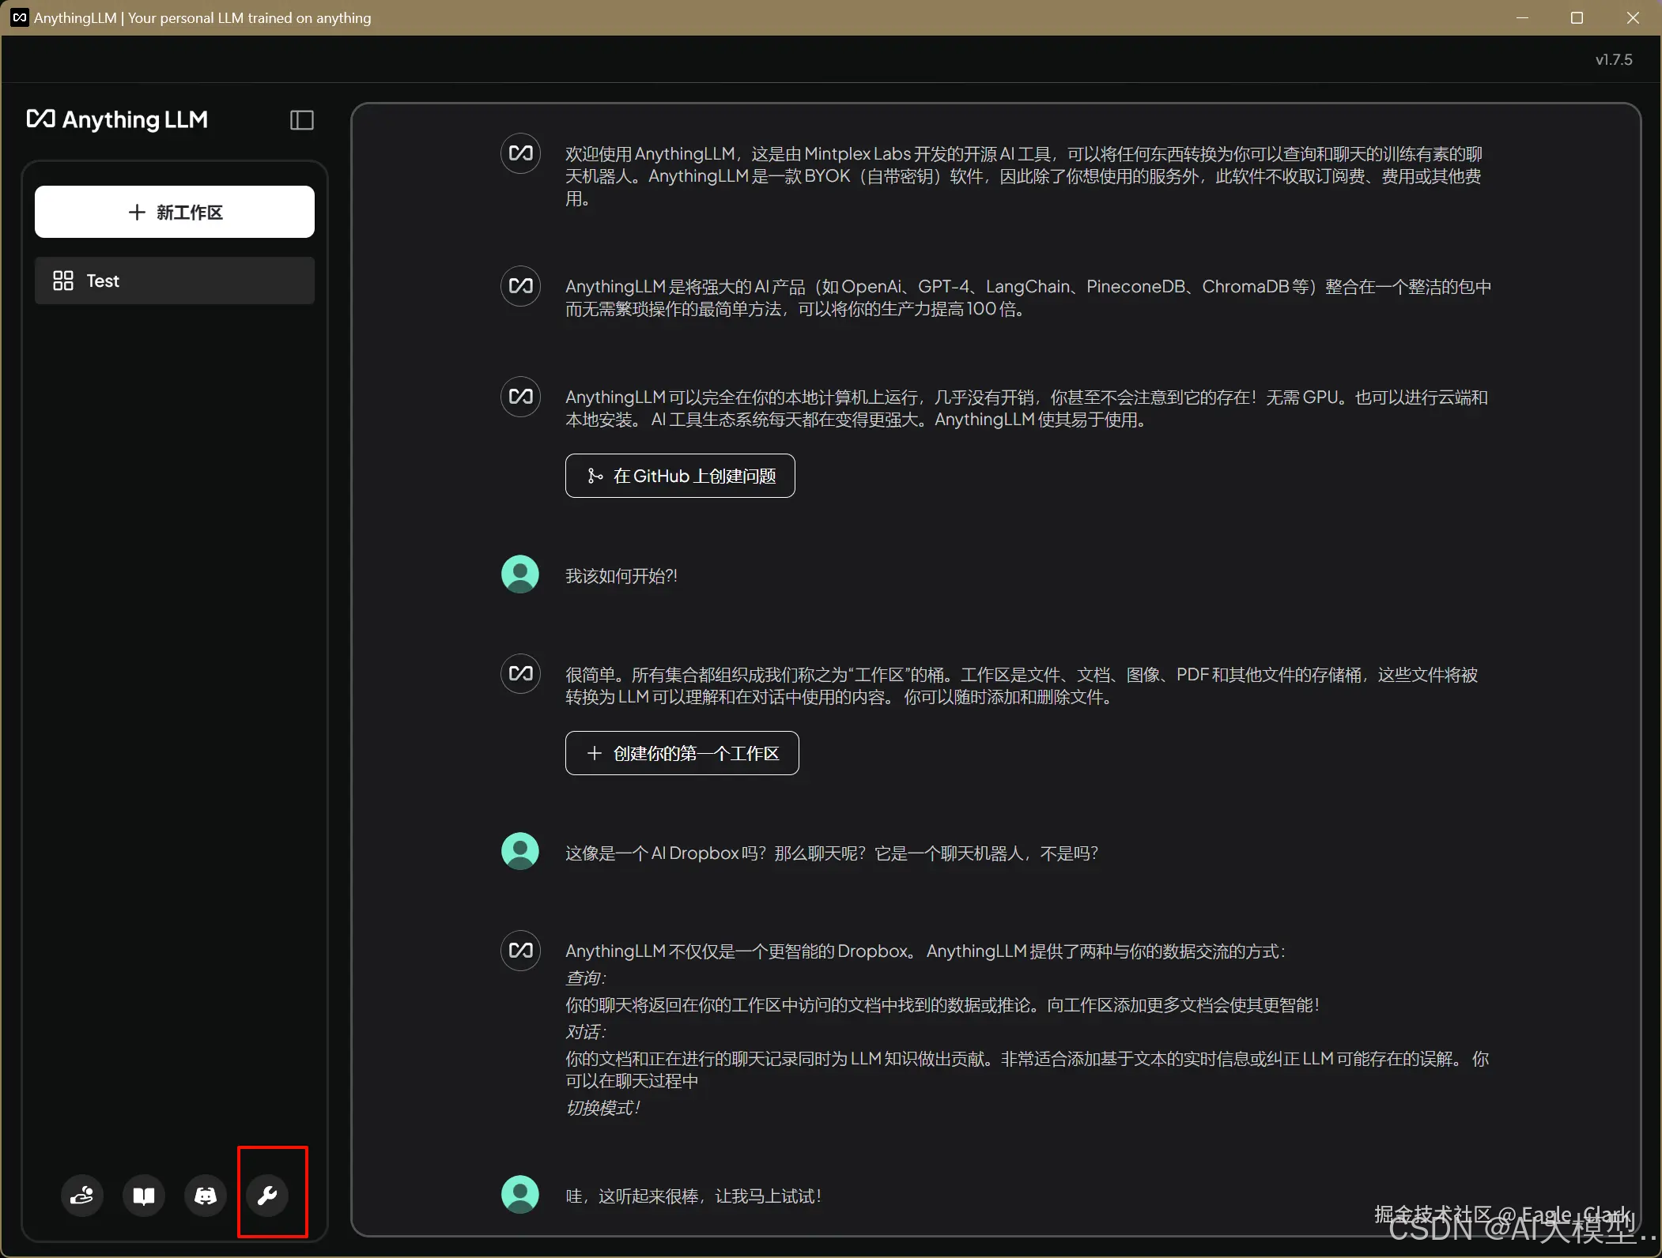Click the user avatar next to 我该如何开始
The width and height of the screenshot is (1662, 1258).
[x=519, y=574]
